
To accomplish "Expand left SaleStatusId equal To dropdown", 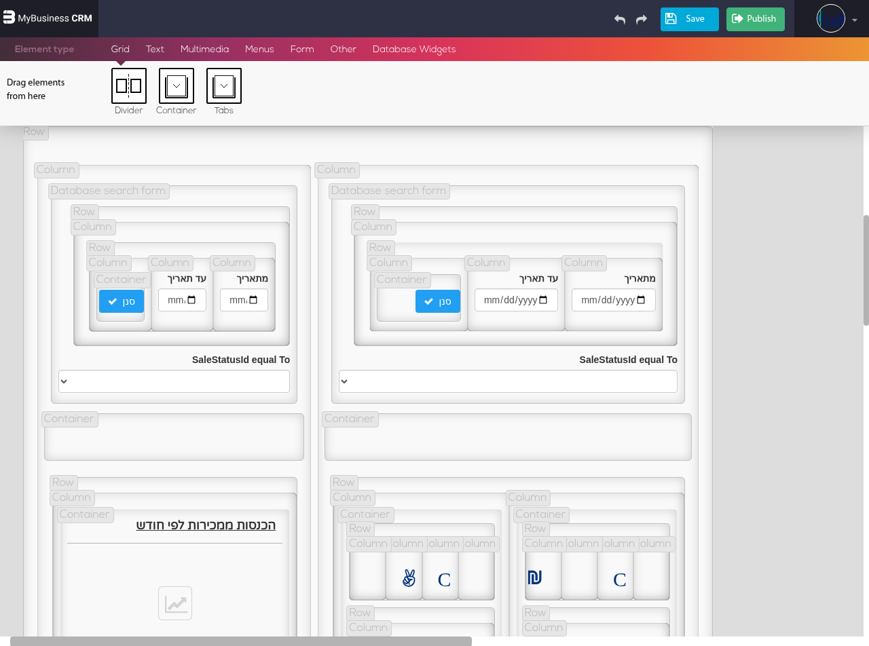I will (174, 381).
